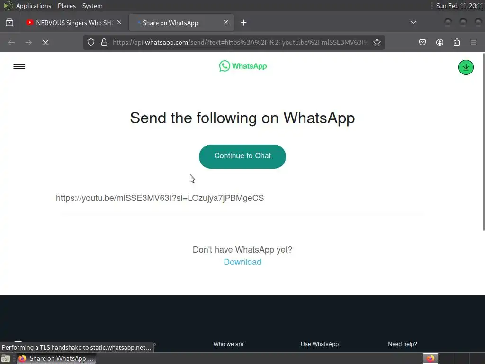
Task: Open the Firefox View icon
Action: [9, 23]
